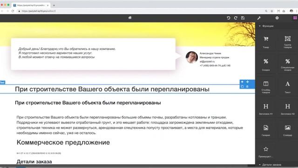298x168 pixels.
Task: Open a new browser tab
Action: click(x=54, y=5)
